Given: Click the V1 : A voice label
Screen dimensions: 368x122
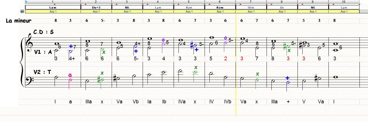Looking at the screenshot, I should click(44, 52).
